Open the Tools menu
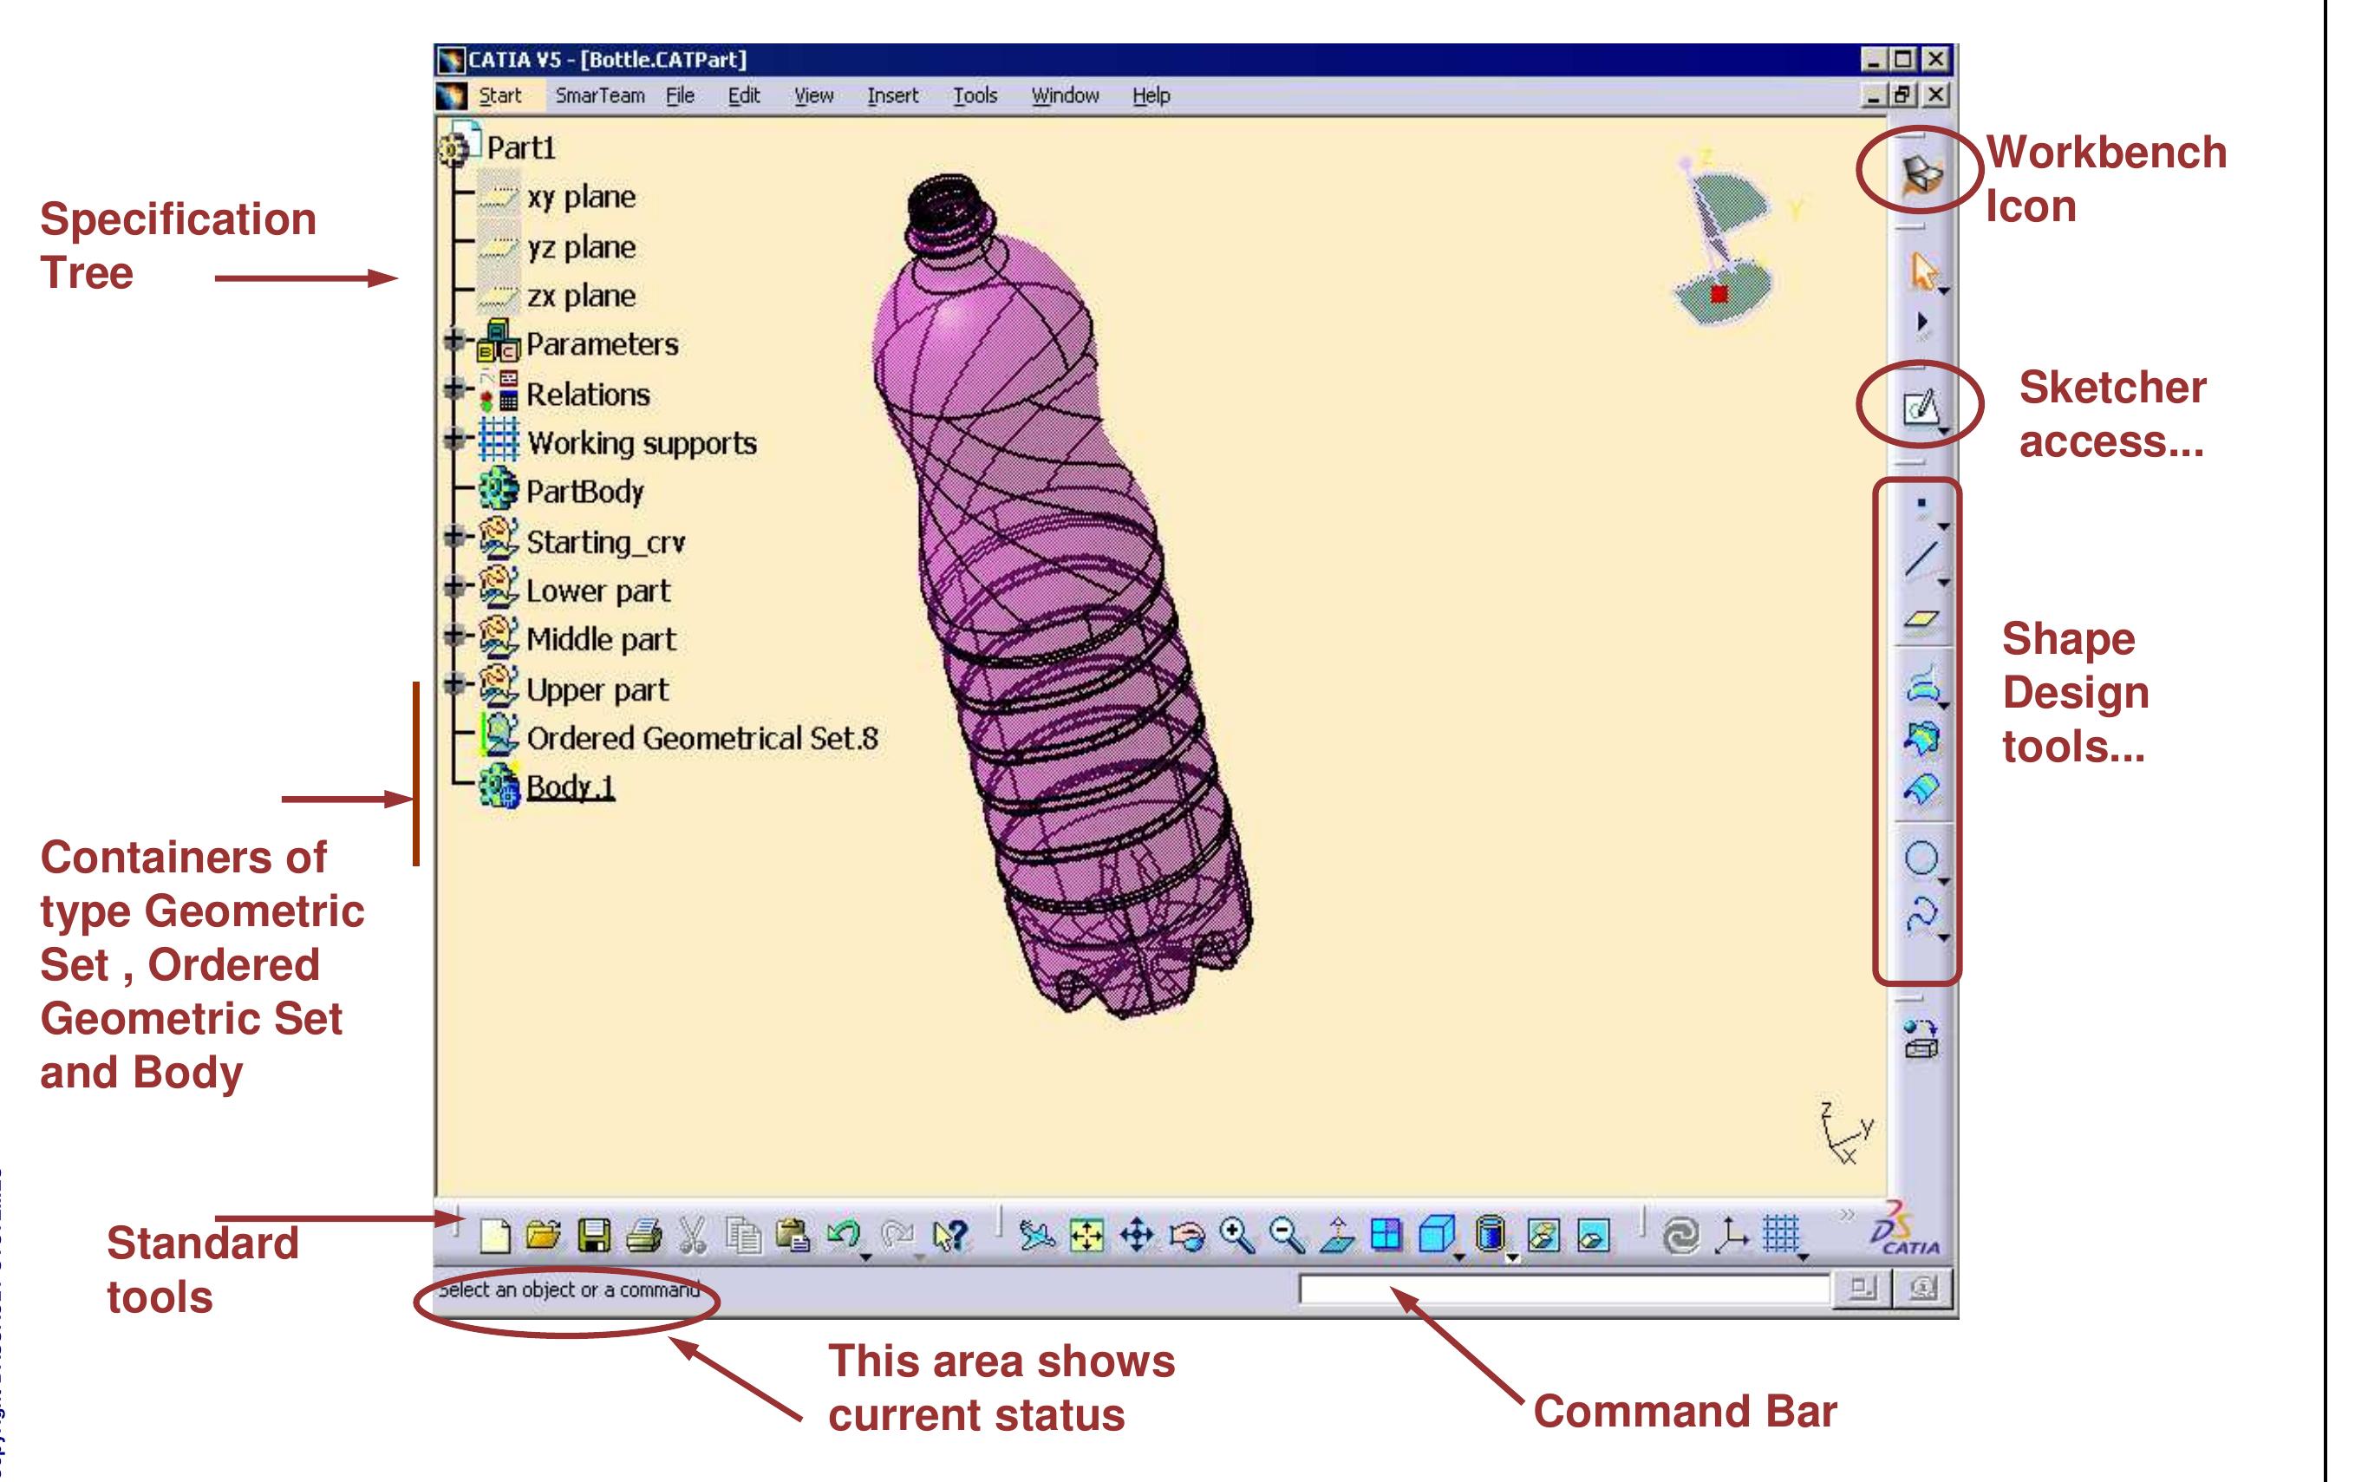2355x1482 pixels. pyautogui.click(x=974, y=96)
